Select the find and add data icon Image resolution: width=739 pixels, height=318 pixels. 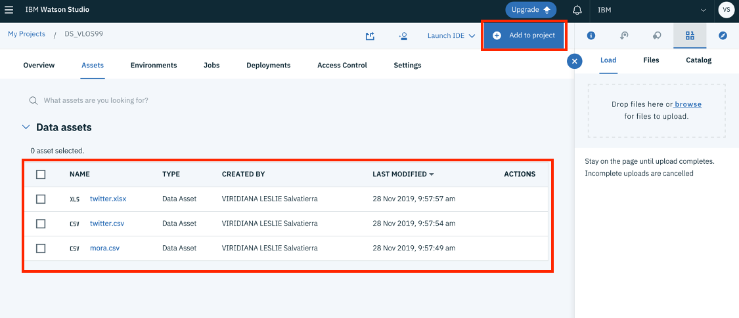[x=690, y=36]
